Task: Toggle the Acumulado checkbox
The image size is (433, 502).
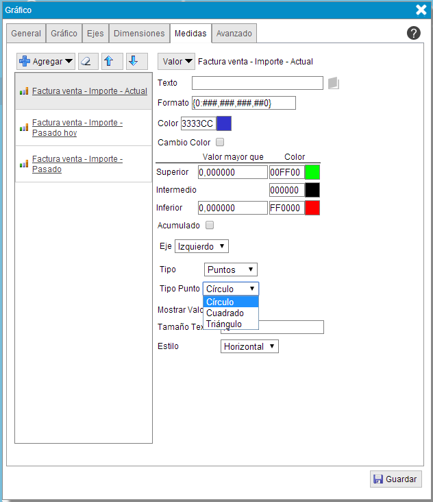Action: tap(210, 225)
